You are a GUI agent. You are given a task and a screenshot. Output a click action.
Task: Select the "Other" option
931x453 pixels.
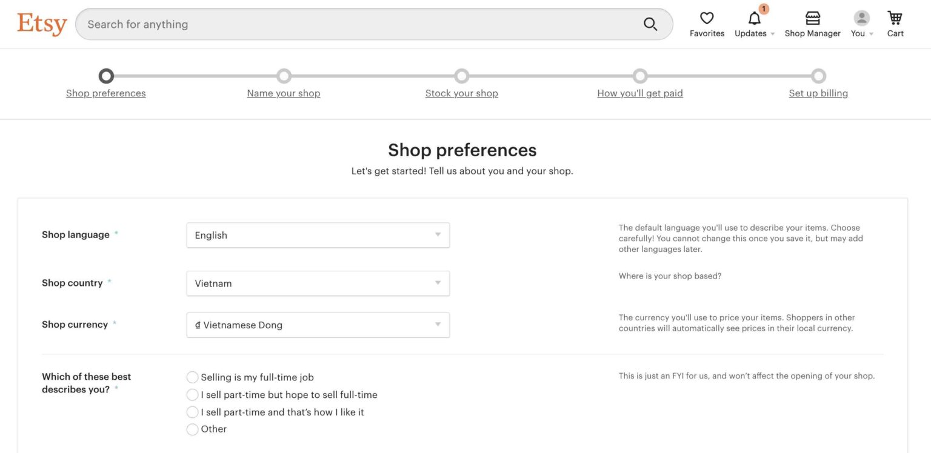pyautogui.click(x=192, y=429)
